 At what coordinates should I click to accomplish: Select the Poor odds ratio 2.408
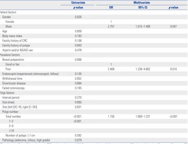pos(111,69)
